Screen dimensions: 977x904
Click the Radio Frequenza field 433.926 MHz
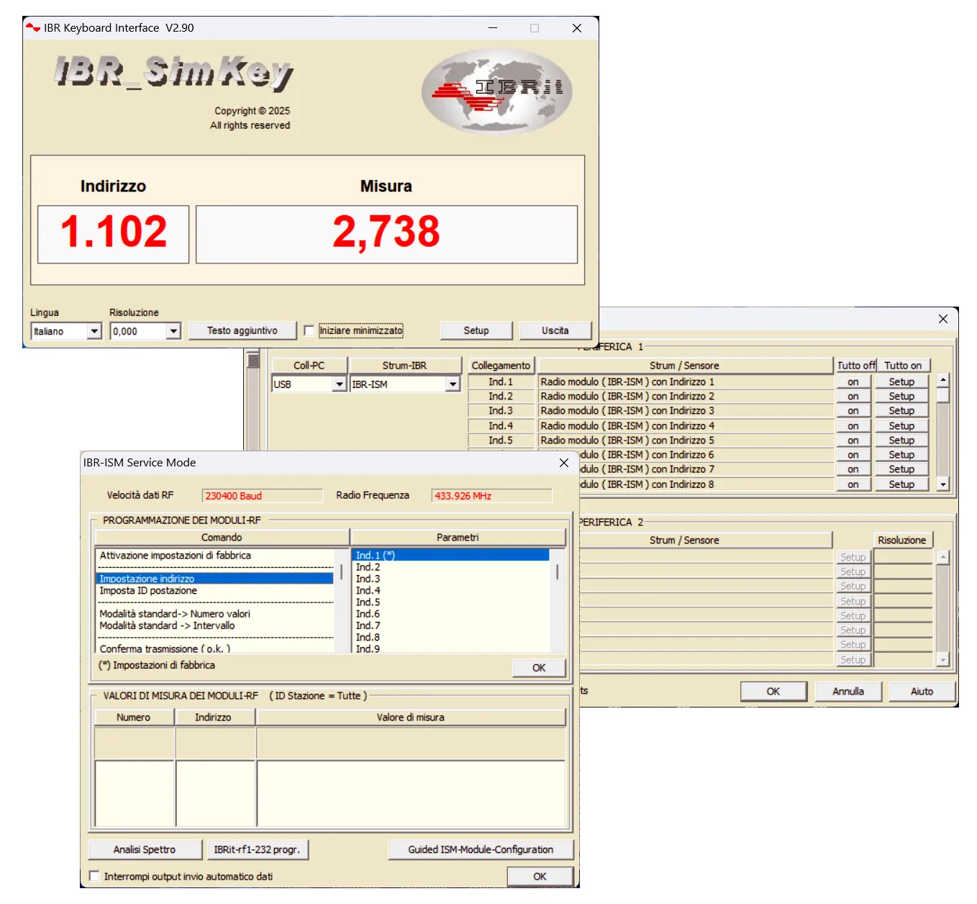(492, 496)
